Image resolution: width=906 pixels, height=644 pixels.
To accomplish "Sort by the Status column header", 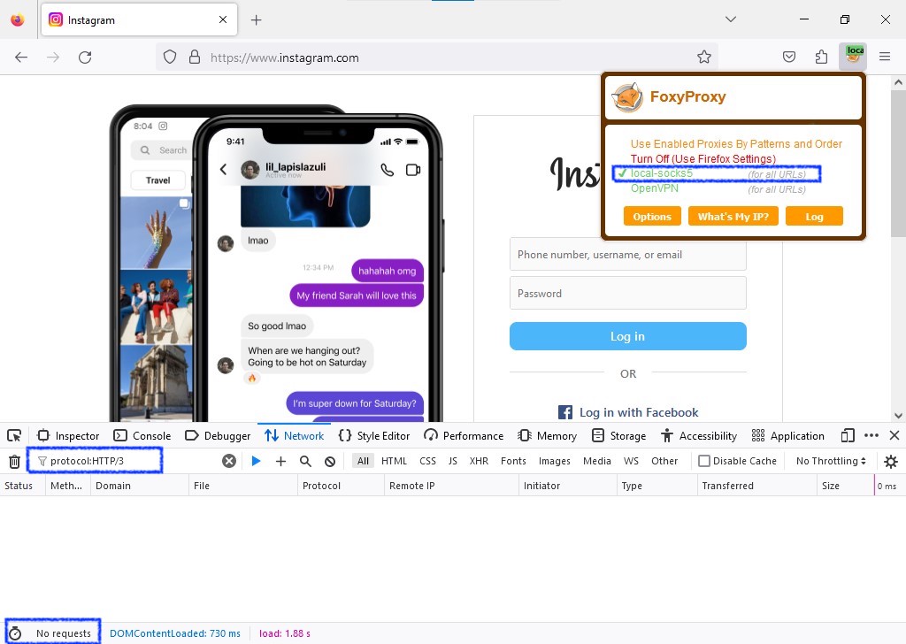I will pyautogui.click(x=22, y=486).
